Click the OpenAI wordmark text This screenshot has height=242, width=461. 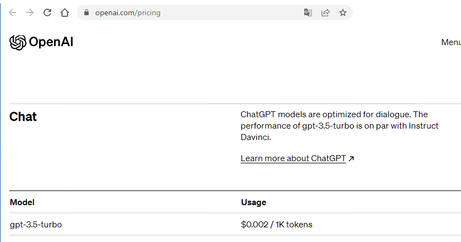51,42
